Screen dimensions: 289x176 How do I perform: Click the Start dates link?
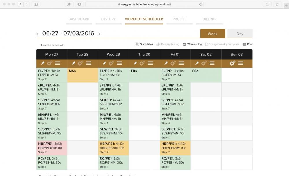pos(144,44)
